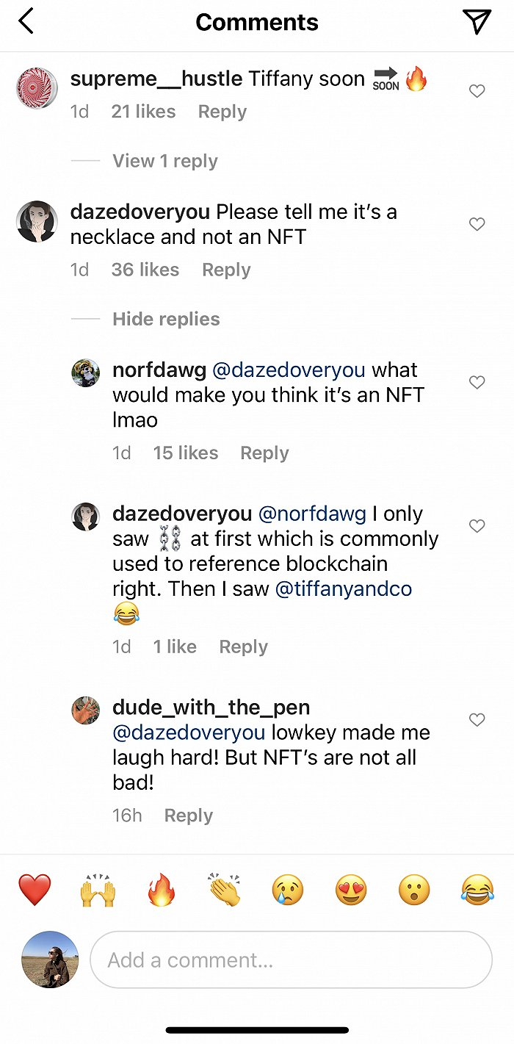514x1044 pixels.
Task: Go back using the top-left arrow
Action: 26,21
